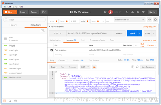Open notifications bell icon

(138, 12)
